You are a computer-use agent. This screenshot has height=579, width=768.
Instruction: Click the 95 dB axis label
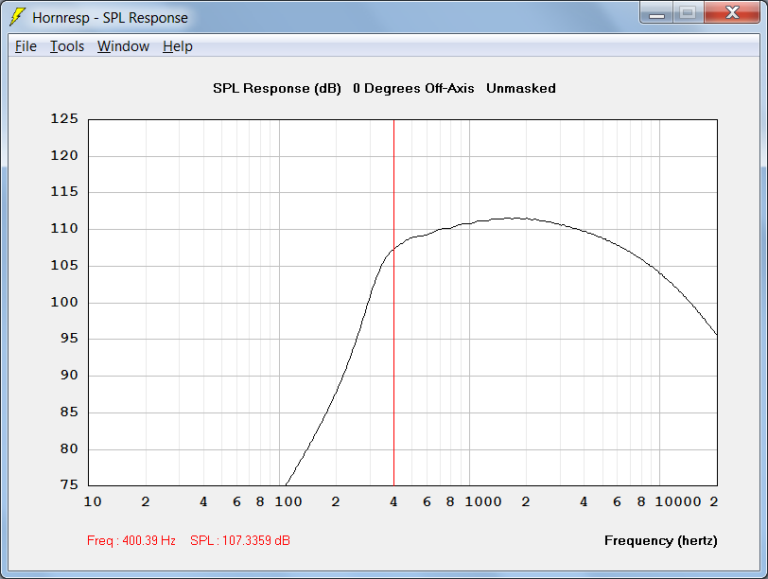pyautogui.click(x=69, y=339)
